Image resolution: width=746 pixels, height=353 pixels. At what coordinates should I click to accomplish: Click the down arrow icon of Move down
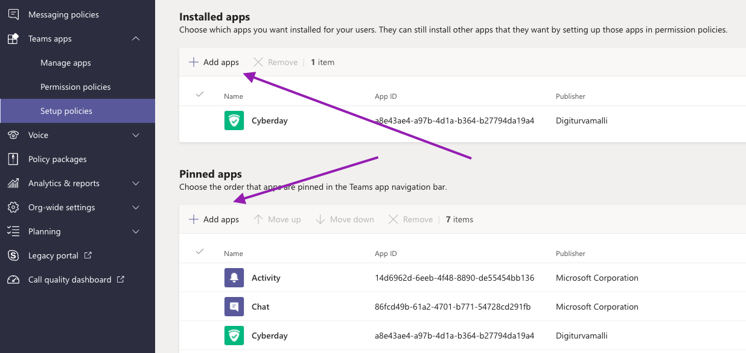coord(320,219)
